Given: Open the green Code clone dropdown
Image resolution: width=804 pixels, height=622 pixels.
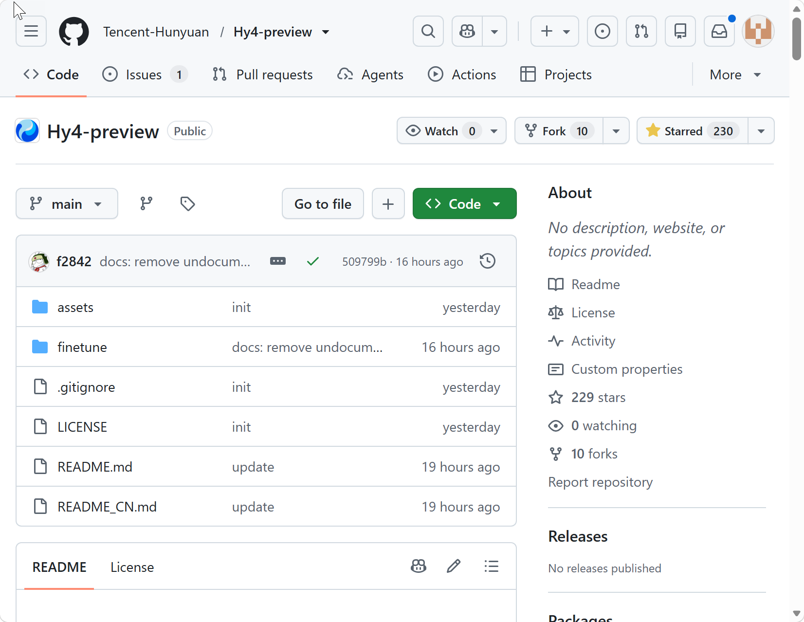Looking at the screenshot, I should pyautogui.click(x=465, y=204).
